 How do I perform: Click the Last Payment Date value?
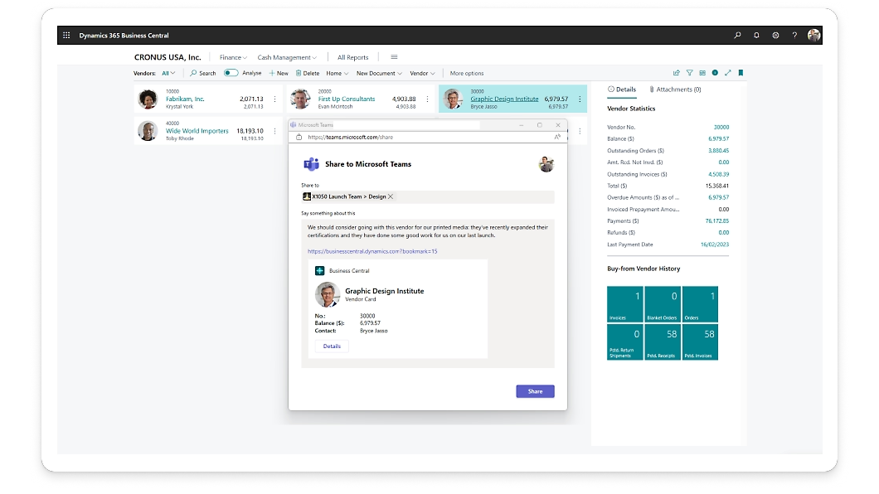point(715,245)
